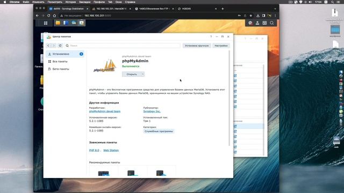Switch to the 192.168.100.201 MariaDB tab
Screen dimensions: 344x193
[111, 9]
